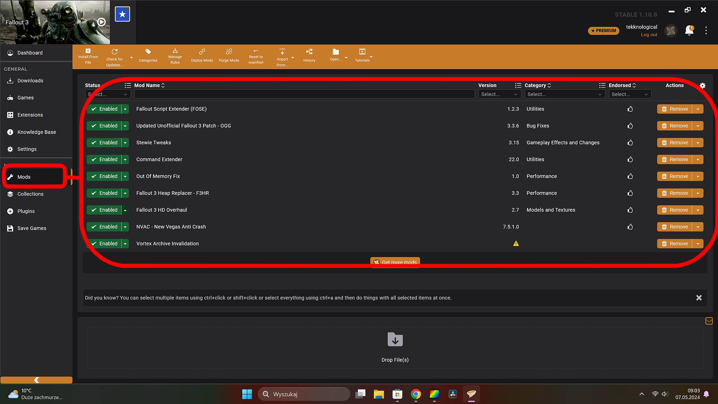Remove Fallout Script Extender mod
Screen dimensions: 718x404
coord(675,109)
